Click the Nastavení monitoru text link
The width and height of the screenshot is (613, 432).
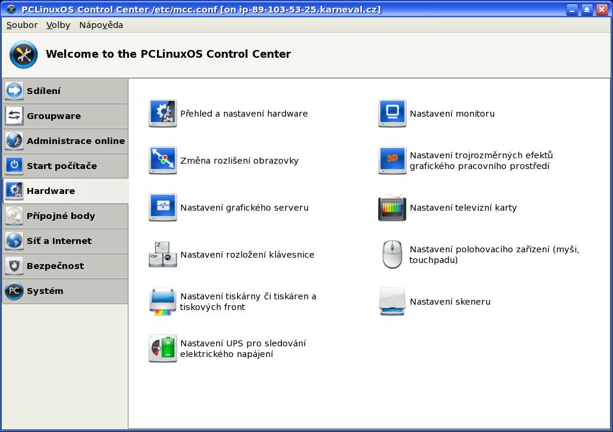452,114
